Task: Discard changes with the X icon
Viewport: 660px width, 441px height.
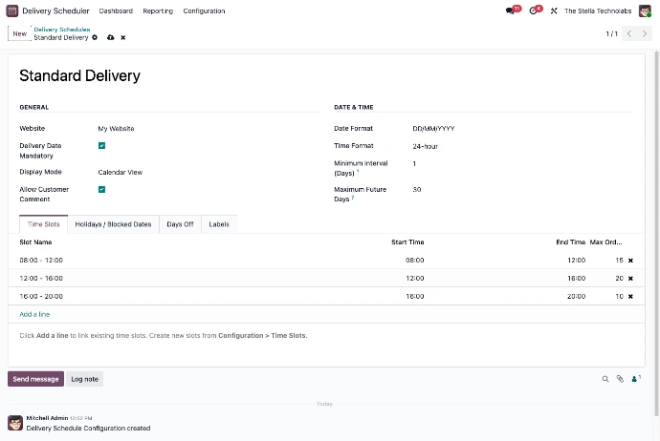Action: pos(122,37)
